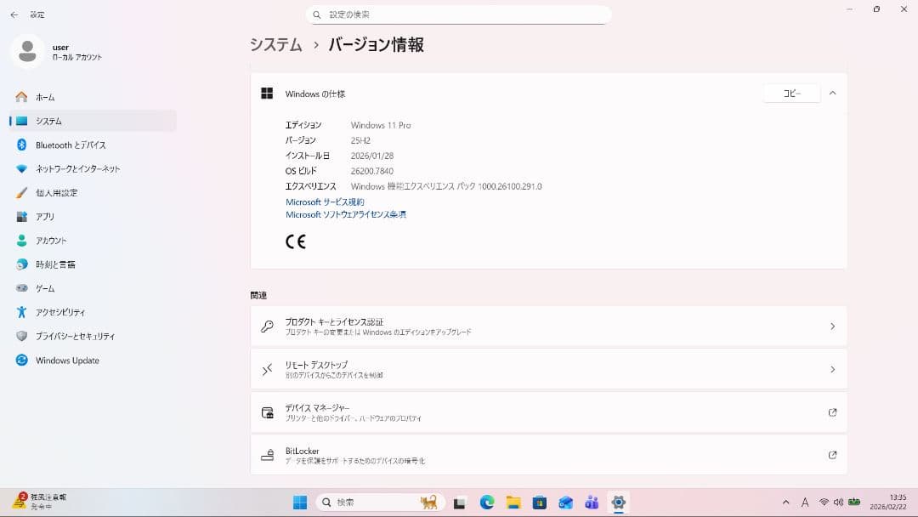Click the コピー button

(x=790, y=94)
